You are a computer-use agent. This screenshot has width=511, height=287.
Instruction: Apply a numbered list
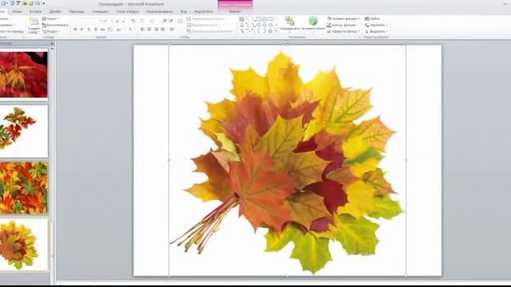pyautogui.click(x=153, y=21)
